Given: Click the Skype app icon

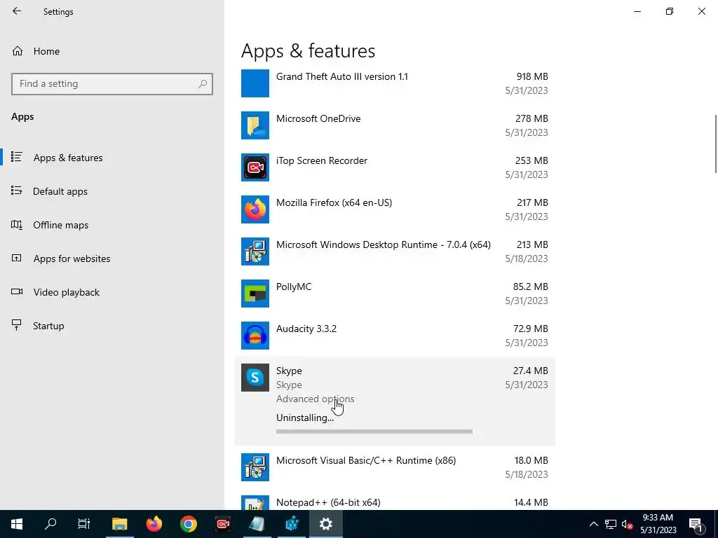Looking at the screenshot, I should click(x=255, y=378).
